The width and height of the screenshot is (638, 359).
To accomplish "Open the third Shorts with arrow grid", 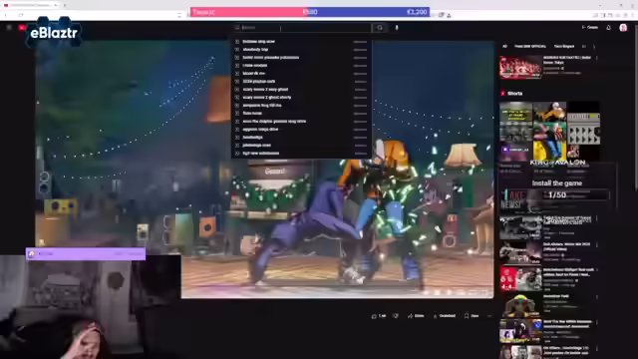I will (583, 131).
